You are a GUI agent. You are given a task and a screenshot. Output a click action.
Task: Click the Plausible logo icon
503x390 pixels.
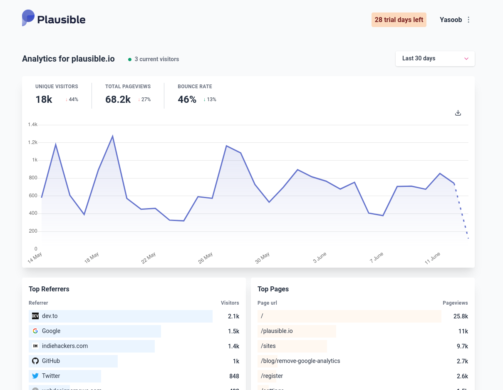pos(28,18)
